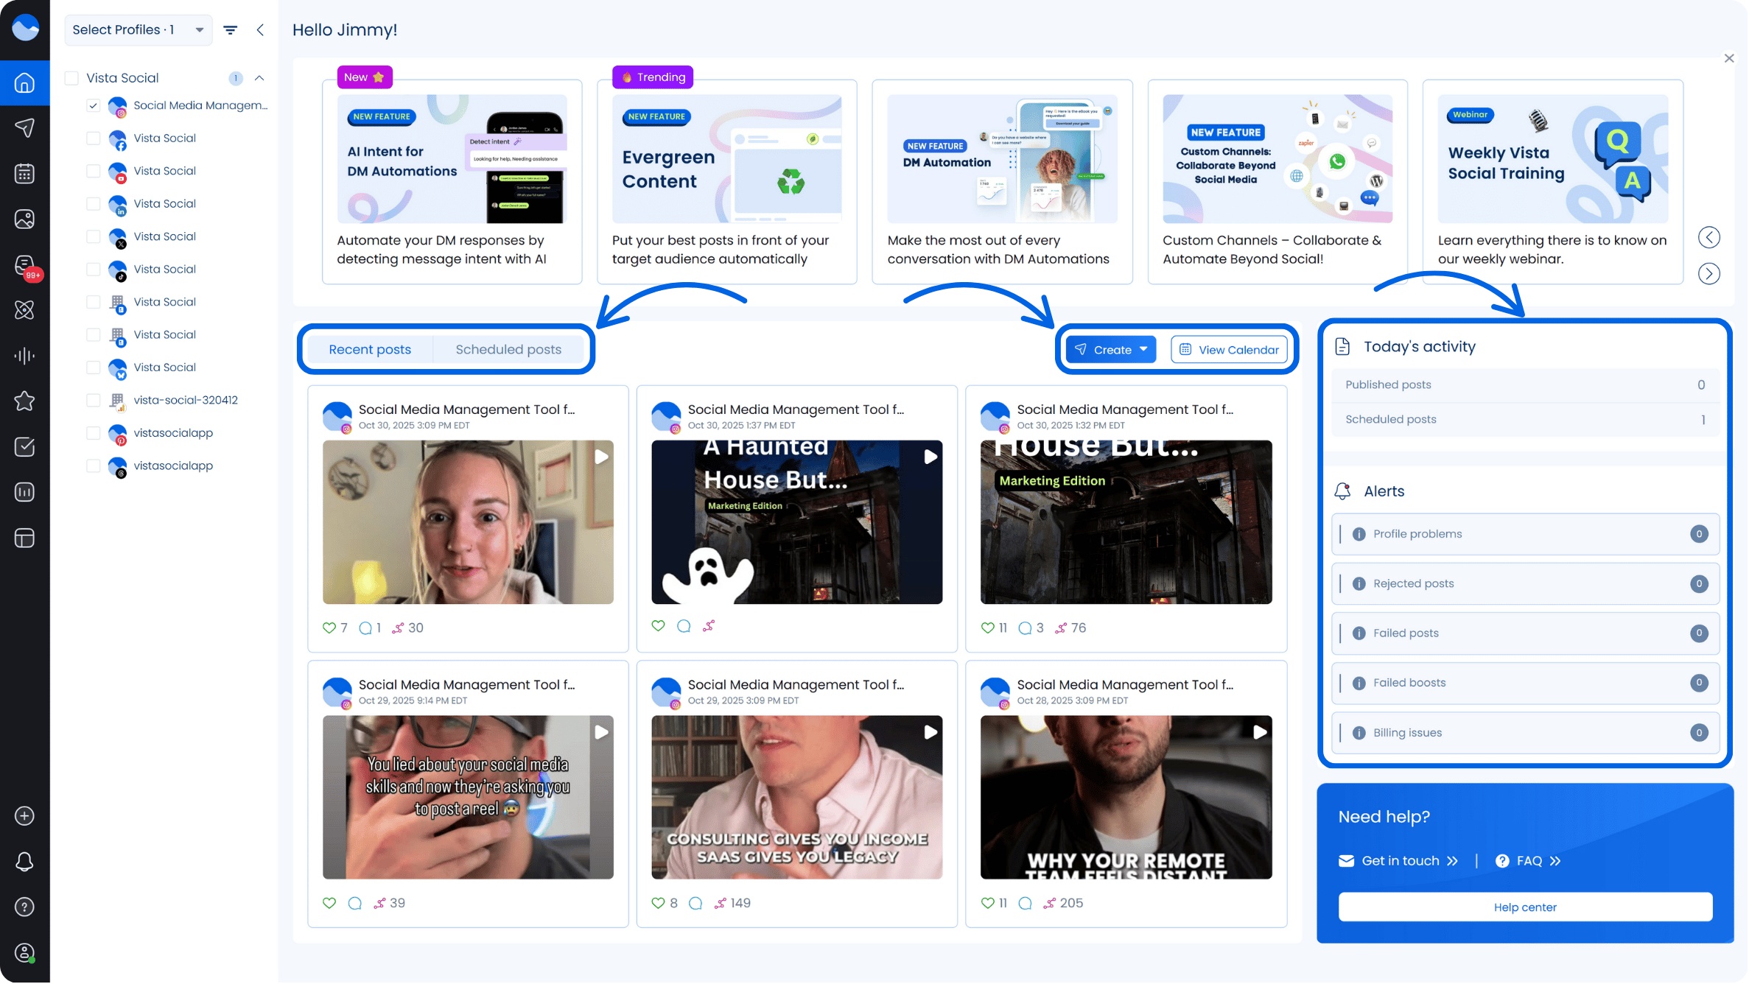Screen dimensions: 1749x984
Task: Click the notifications bell in sidebar
Action: [x=24, y=862]
